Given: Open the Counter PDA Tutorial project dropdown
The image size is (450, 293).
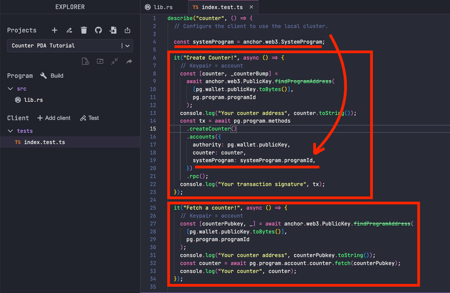Looking at the screenshot, I should click(x=70, y=46).
